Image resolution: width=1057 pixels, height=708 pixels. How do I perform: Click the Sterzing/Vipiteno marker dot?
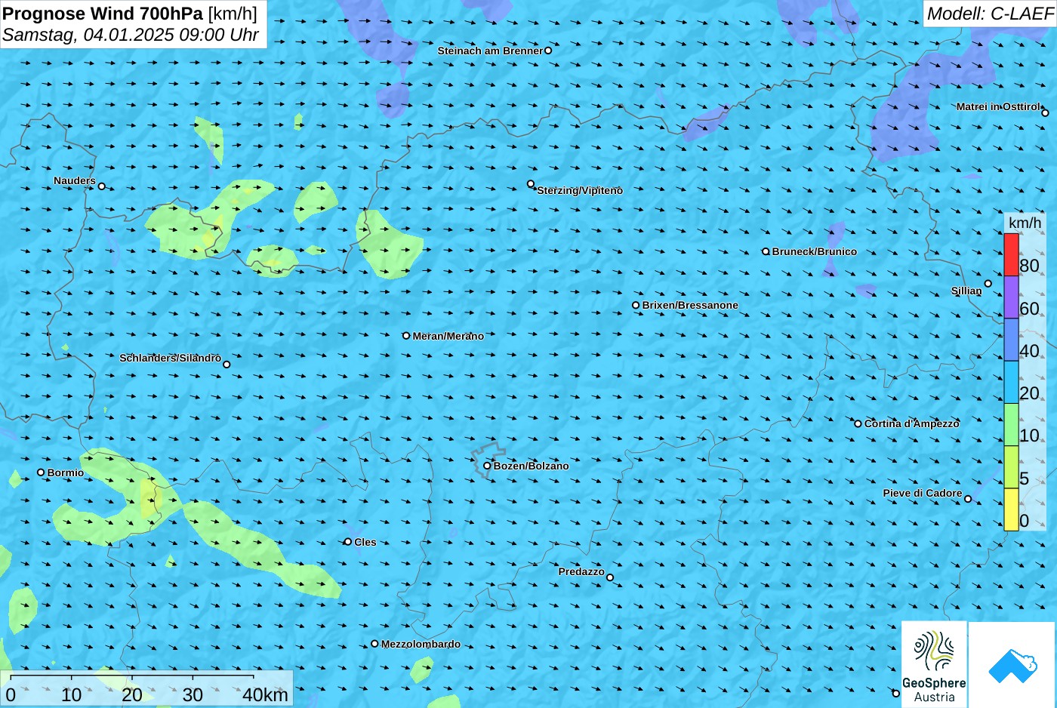click(531, 183)
